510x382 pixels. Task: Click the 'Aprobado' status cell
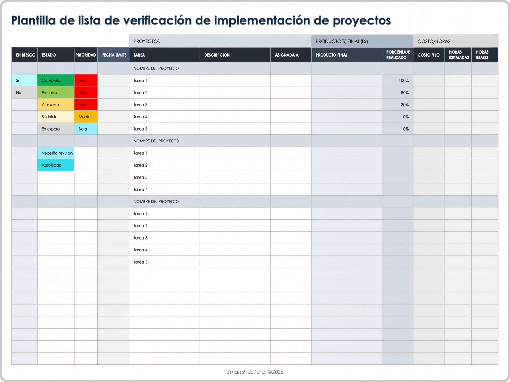[56, 165]
